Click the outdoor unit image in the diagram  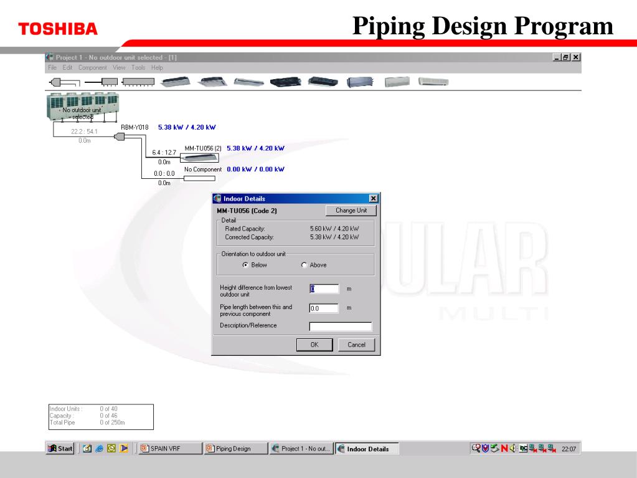point(83,107)
